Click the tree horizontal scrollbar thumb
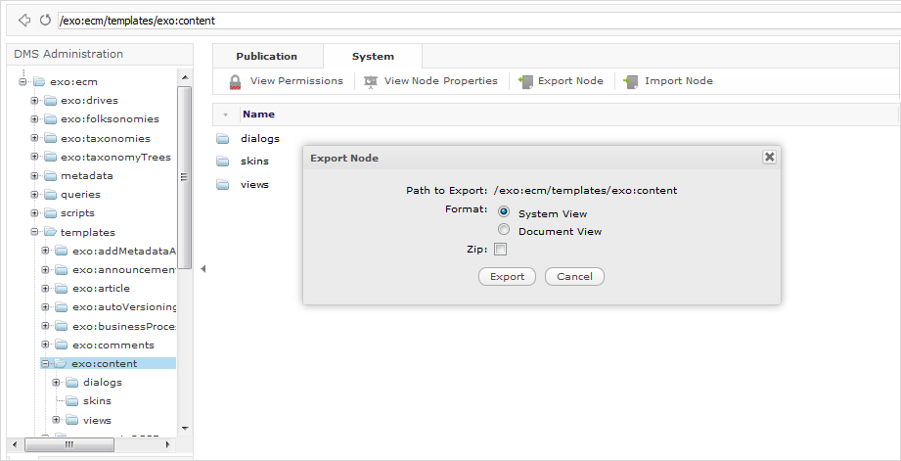 (69, 444)
